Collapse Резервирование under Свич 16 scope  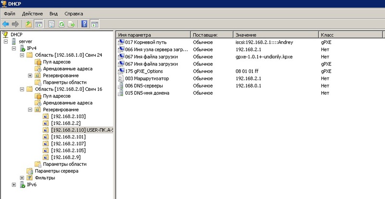[x=30, y=110]
